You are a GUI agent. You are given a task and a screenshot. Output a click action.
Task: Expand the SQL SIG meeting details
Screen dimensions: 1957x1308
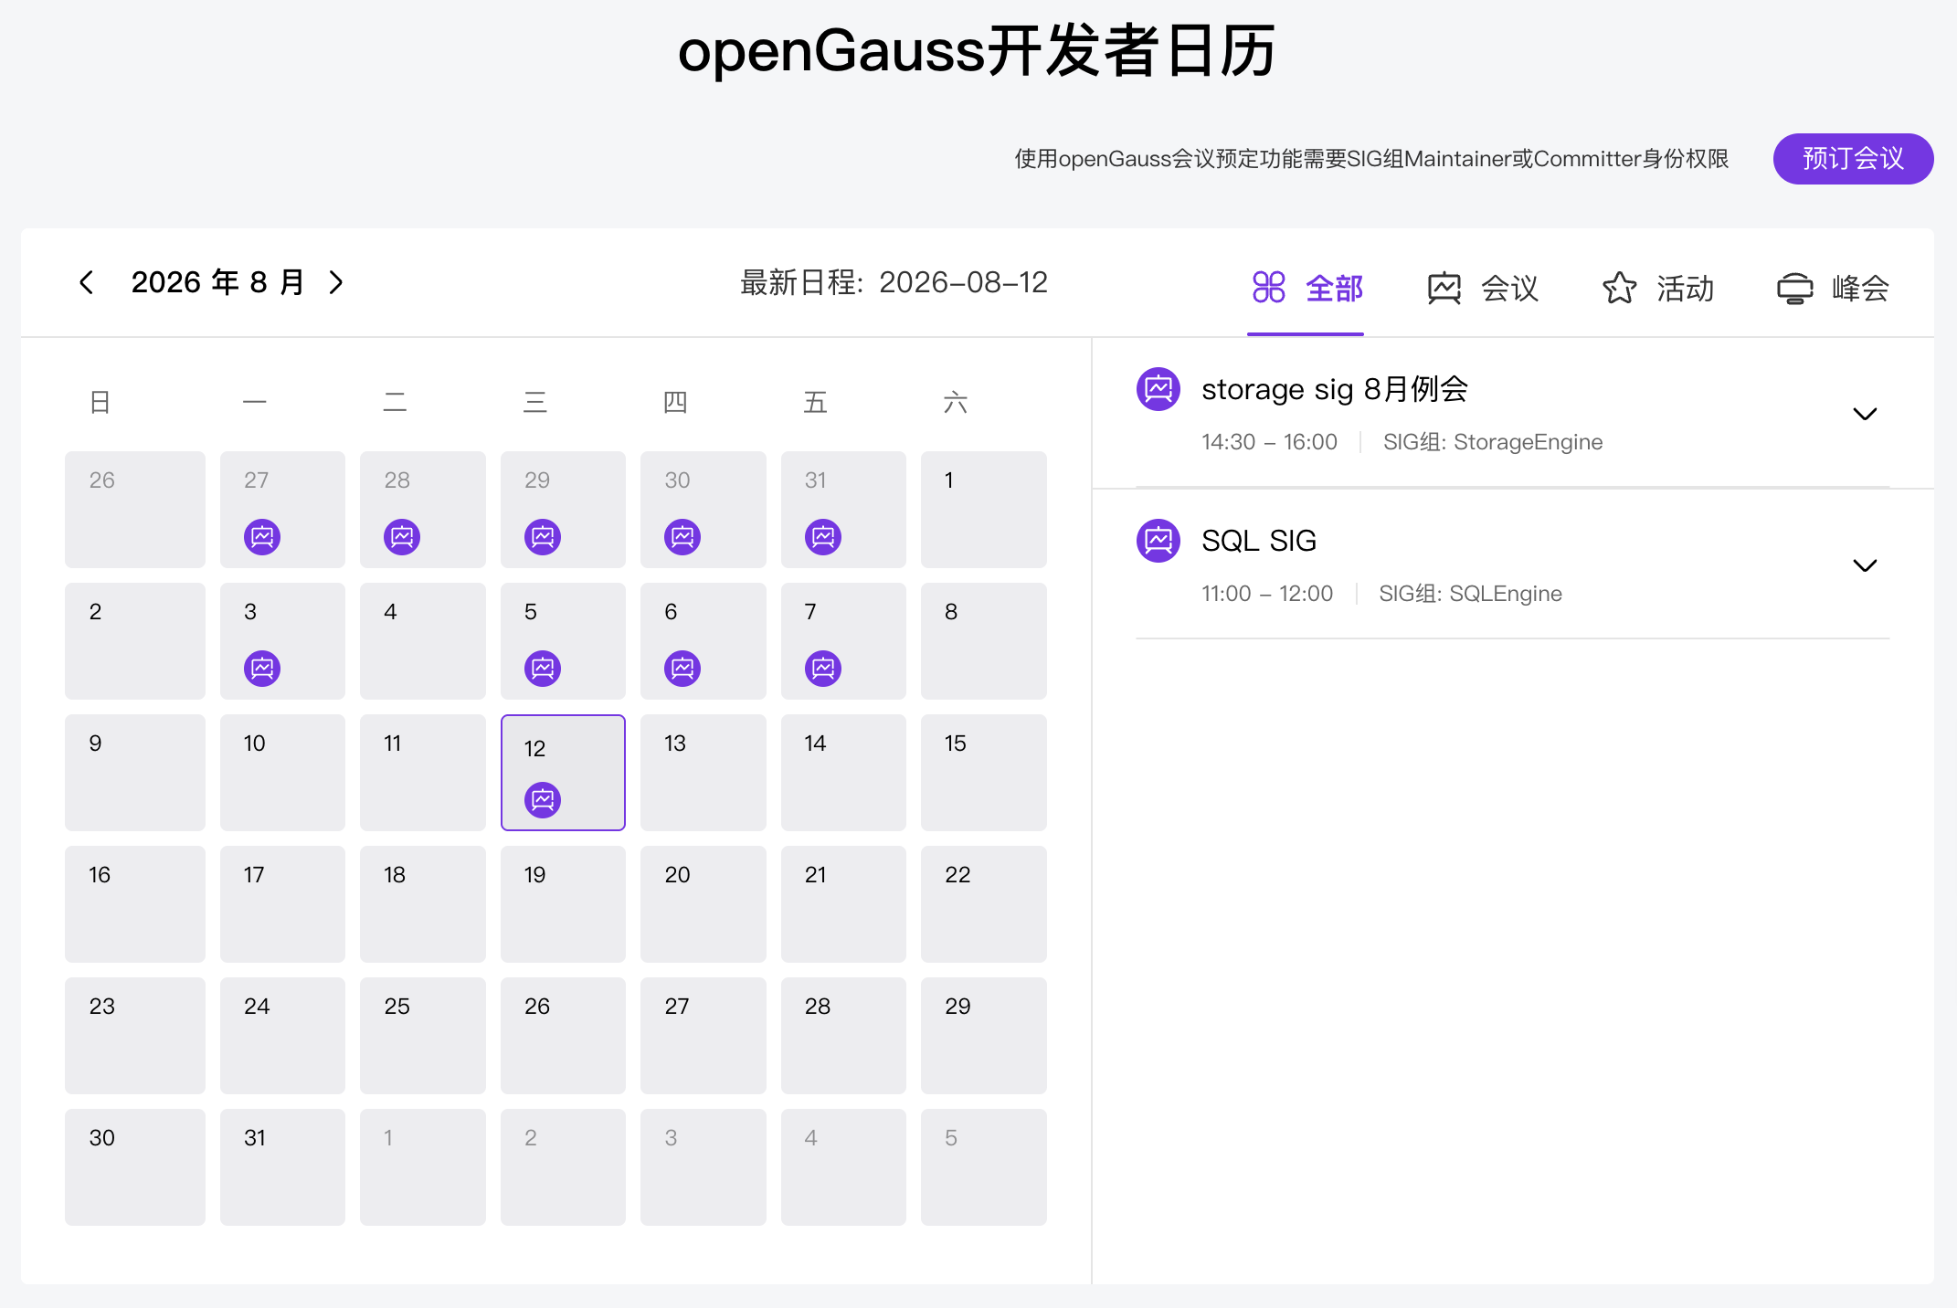(1865, 565)
